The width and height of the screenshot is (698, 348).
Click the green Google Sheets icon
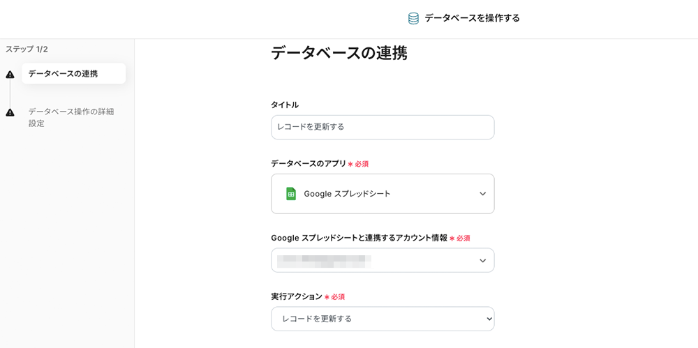point(291,194)
